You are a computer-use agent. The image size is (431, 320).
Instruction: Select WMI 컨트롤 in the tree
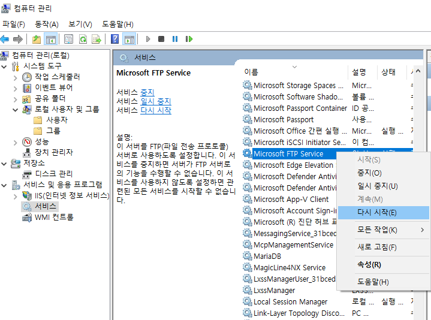[x=54, y=218]
